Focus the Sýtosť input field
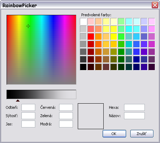Screen dimensions: 160x143 (28, 116)
